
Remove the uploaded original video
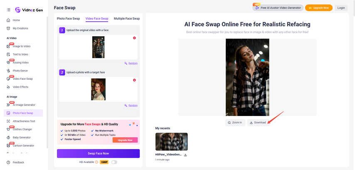(134, 38)
